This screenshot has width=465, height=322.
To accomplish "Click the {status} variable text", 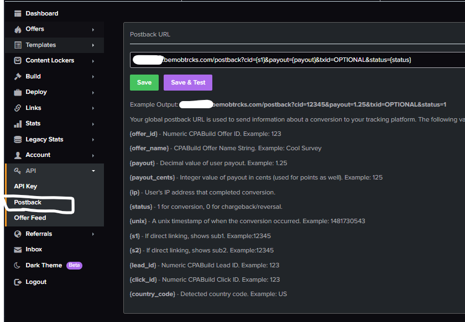I will point(141,207).
